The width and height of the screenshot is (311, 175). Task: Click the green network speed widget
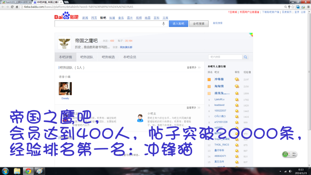pyautogui.click(x=290, y=154)
